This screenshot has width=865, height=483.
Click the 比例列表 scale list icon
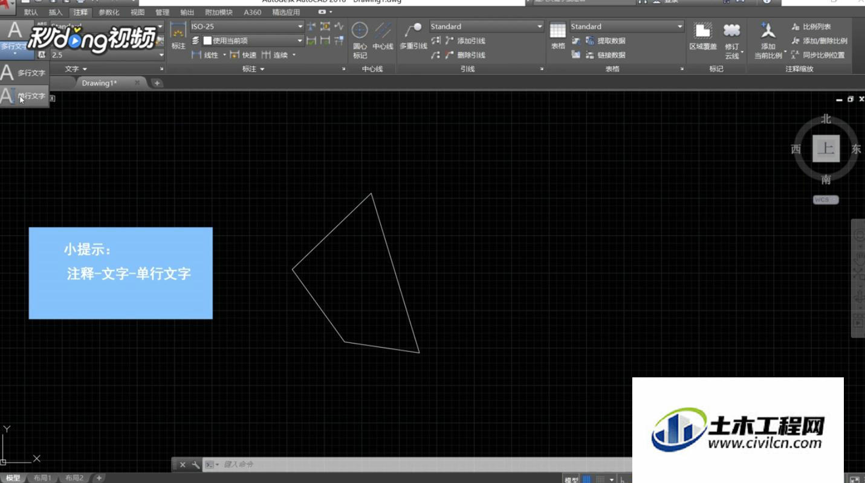pos(795,27)
